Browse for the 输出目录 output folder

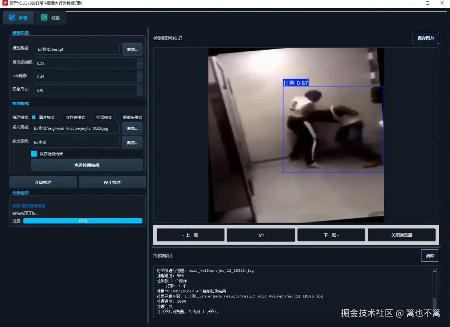coord(132,143)
